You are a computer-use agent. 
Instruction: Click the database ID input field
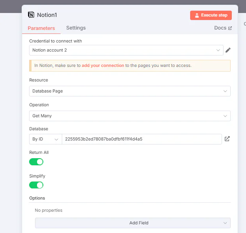pyautogui.click(x=142, y=139)
